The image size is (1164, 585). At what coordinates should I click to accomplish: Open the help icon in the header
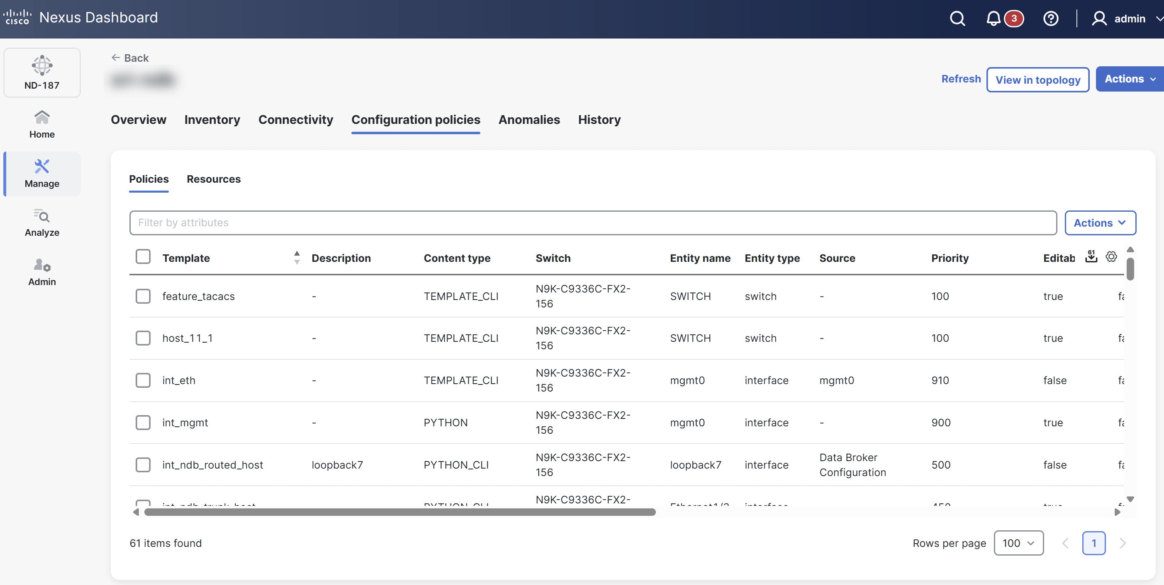click(x=1051, y=19)
